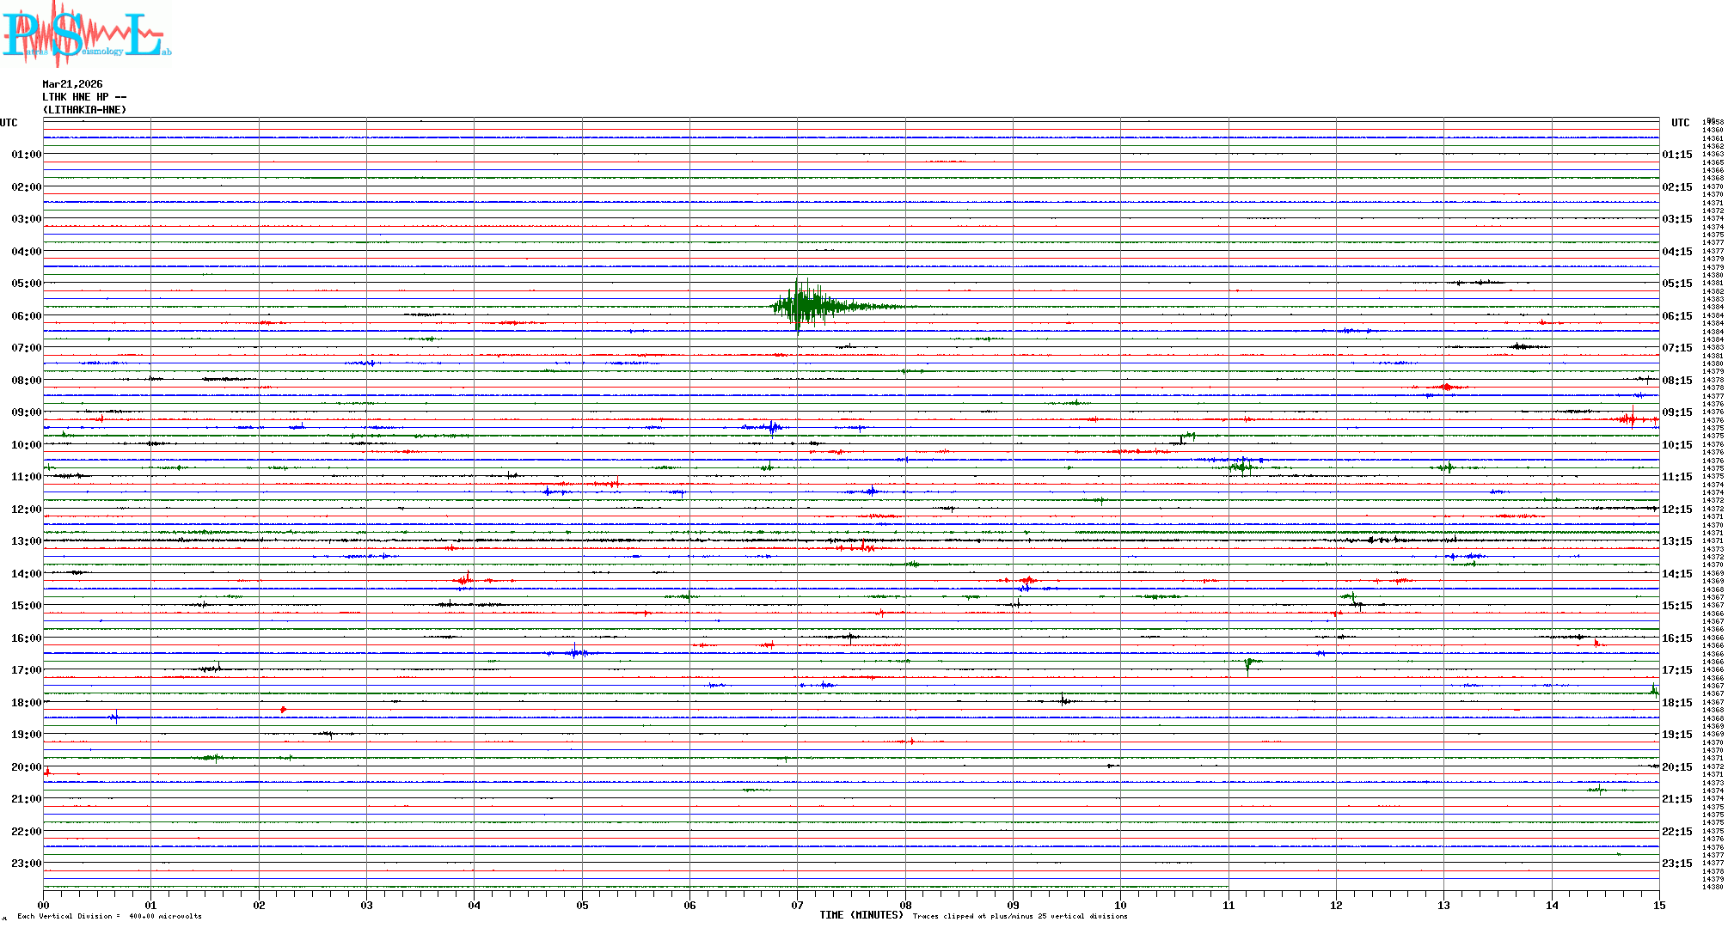Click the 01:00 hour label on left
The image size is (1728, 928).
26,155
